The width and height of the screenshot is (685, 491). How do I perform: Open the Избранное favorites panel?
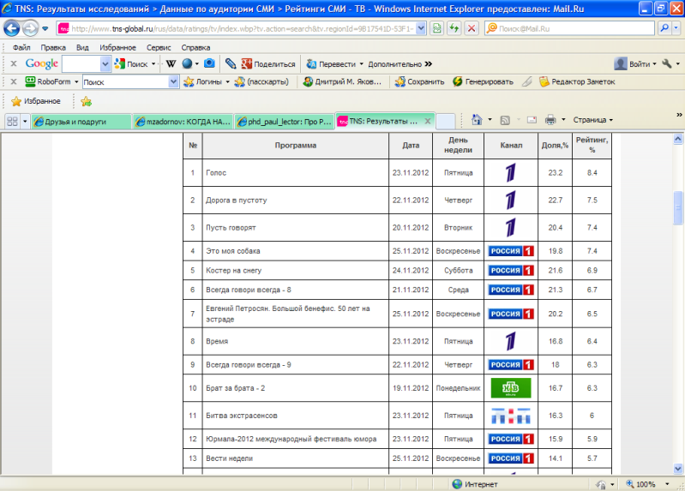[x=36, y=101]
